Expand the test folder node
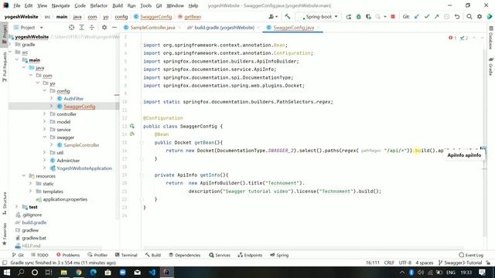 17,207
